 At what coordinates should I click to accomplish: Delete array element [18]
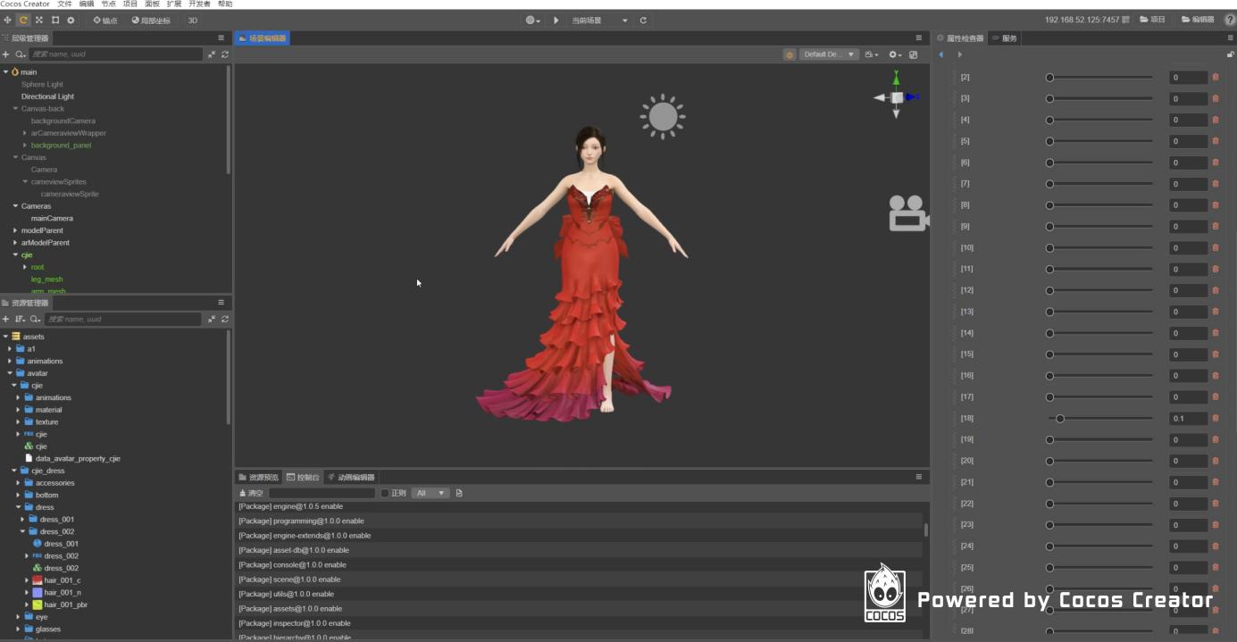tap(1216, 418)
